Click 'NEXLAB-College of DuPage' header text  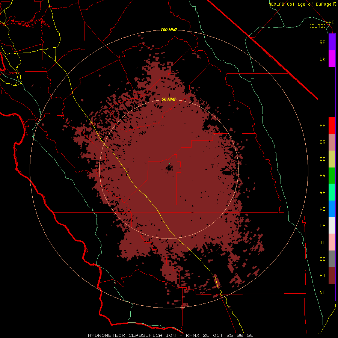click(300, 4)
